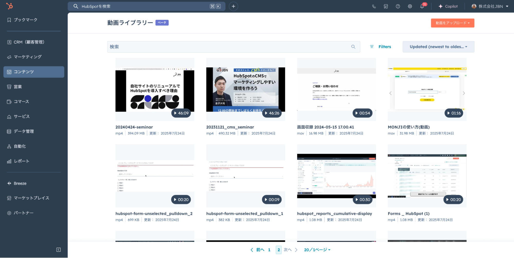Click the 00:09 play duration badge

[272, 200]
